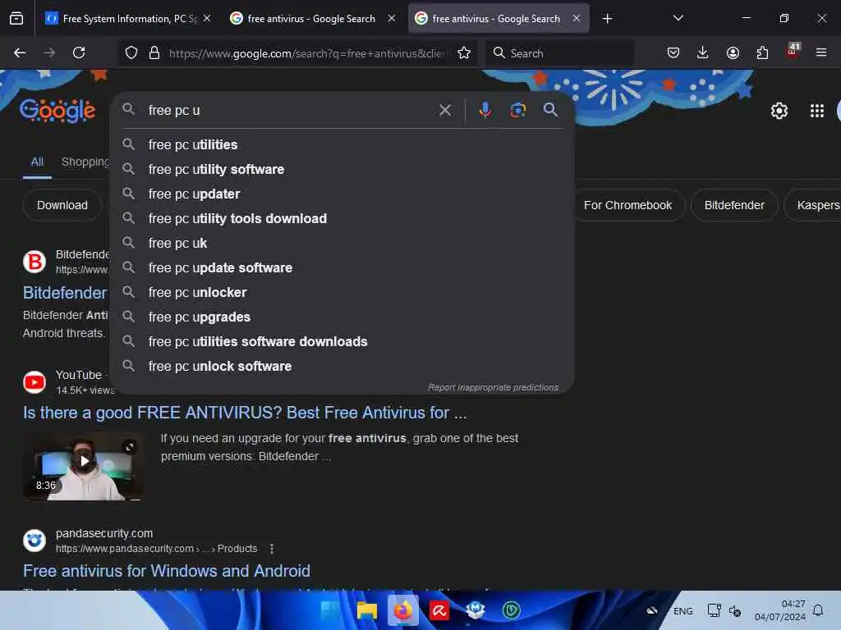
Task: Go forward in browser history
Action: coord(48,52)
